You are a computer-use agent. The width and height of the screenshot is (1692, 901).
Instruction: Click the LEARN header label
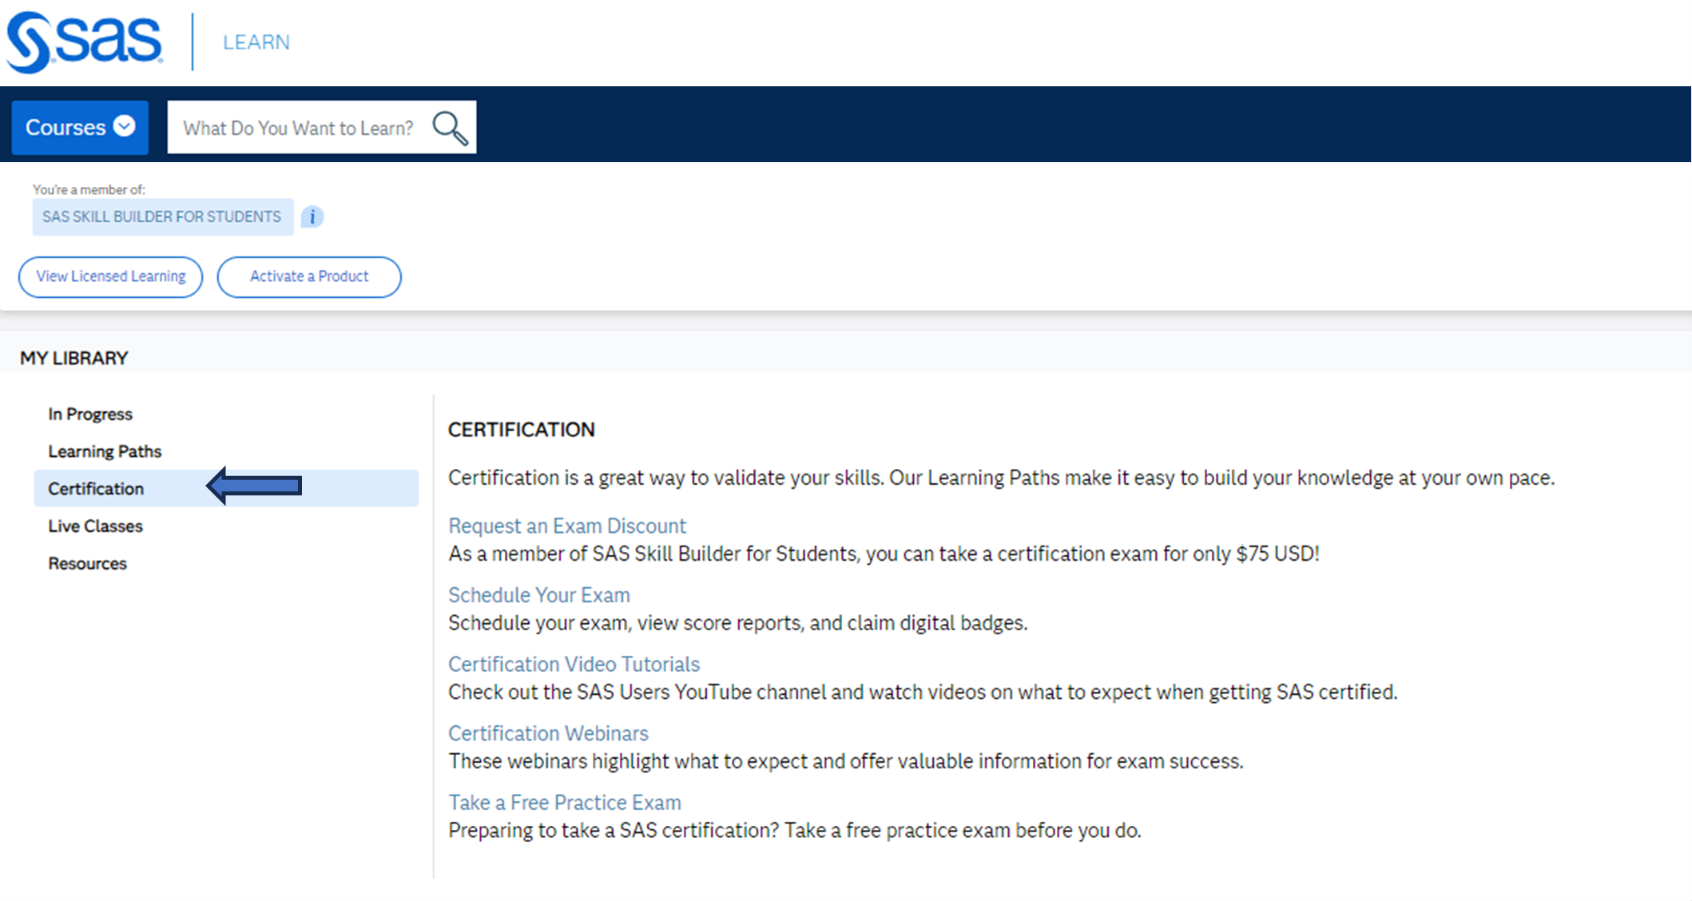pyautogui.click(x=256, y=42)
